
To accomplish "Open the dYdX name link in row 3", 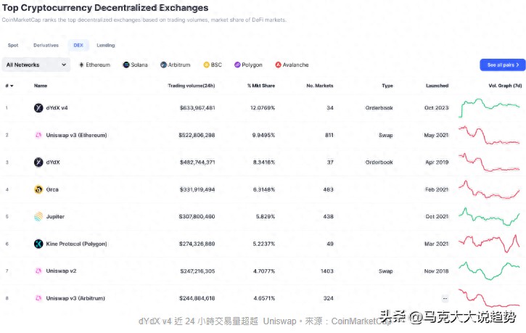I will [x=53, y=163].
